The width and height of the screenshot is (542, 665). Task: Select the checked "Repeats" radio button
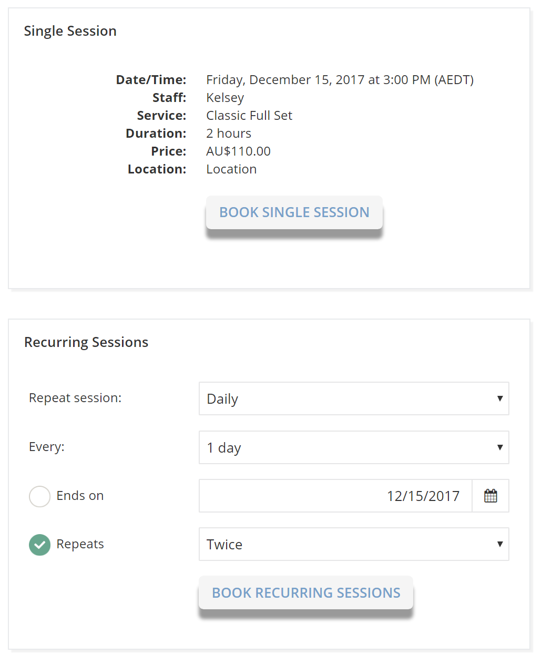click(39, 545)
